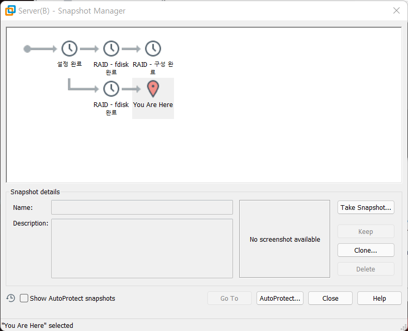Click the Close button at bottom
Image resolution: width=408 pixels, height=331 pixels.
tap(330, 298)
